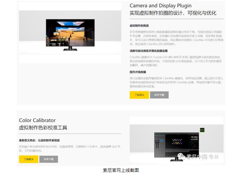Open the Color Calibrator software monitor image
The image size is (242, 174).
tap(177, 147)
